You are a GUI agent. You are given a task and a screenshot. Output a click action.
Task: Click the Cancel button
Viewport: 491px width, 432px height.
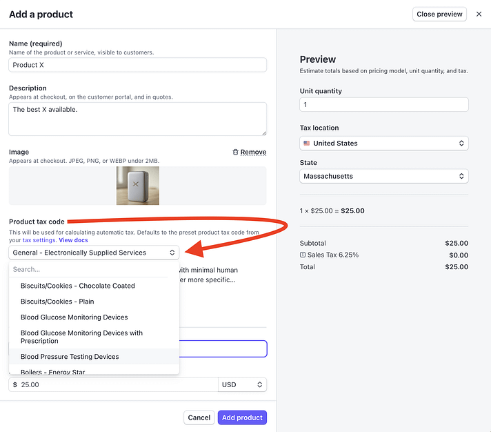pyautogui.click(x=199, y=418)
